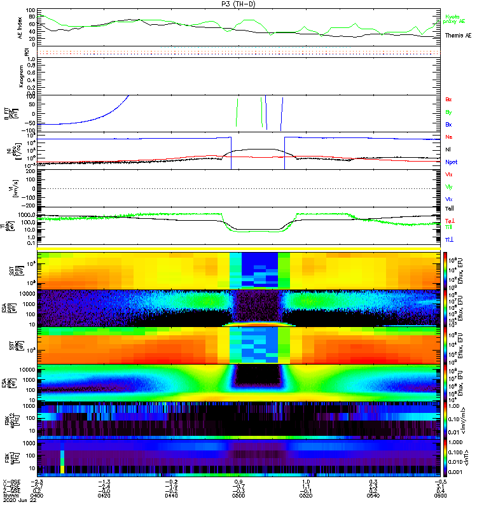477x509 pixels.
Task: Click the X-GSE row label
Action: click(11, 482)
